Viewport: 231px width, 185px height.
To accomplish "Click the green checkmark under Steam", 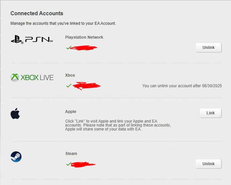I will point(69,164).
